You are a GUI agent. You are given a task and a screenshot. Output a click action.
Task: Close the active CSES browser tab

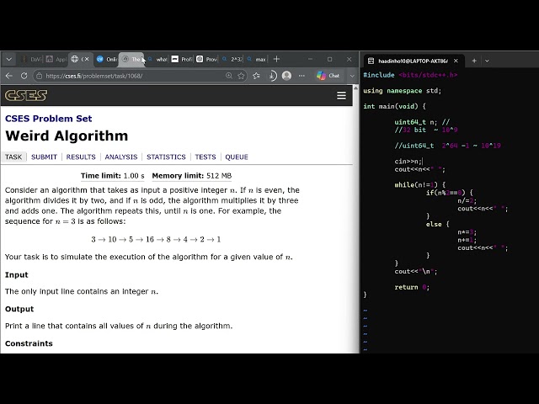[x=87, y=59]
